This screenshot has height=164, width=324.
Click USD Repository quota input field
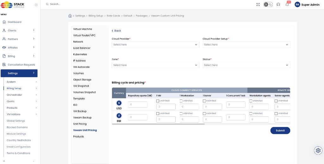(x=138, y=105)
